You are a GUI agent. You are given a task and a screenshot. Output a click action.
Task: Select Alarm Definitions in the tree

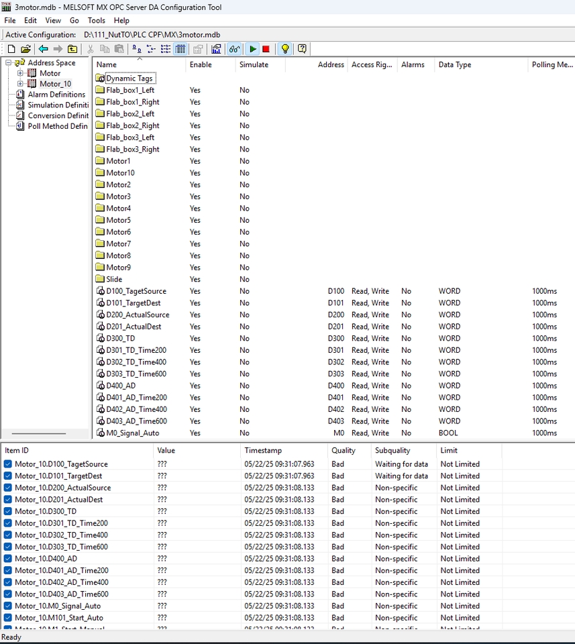pos(56,95)
